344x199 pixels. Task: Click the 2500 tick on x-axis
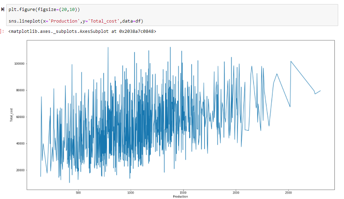(288, 193)
